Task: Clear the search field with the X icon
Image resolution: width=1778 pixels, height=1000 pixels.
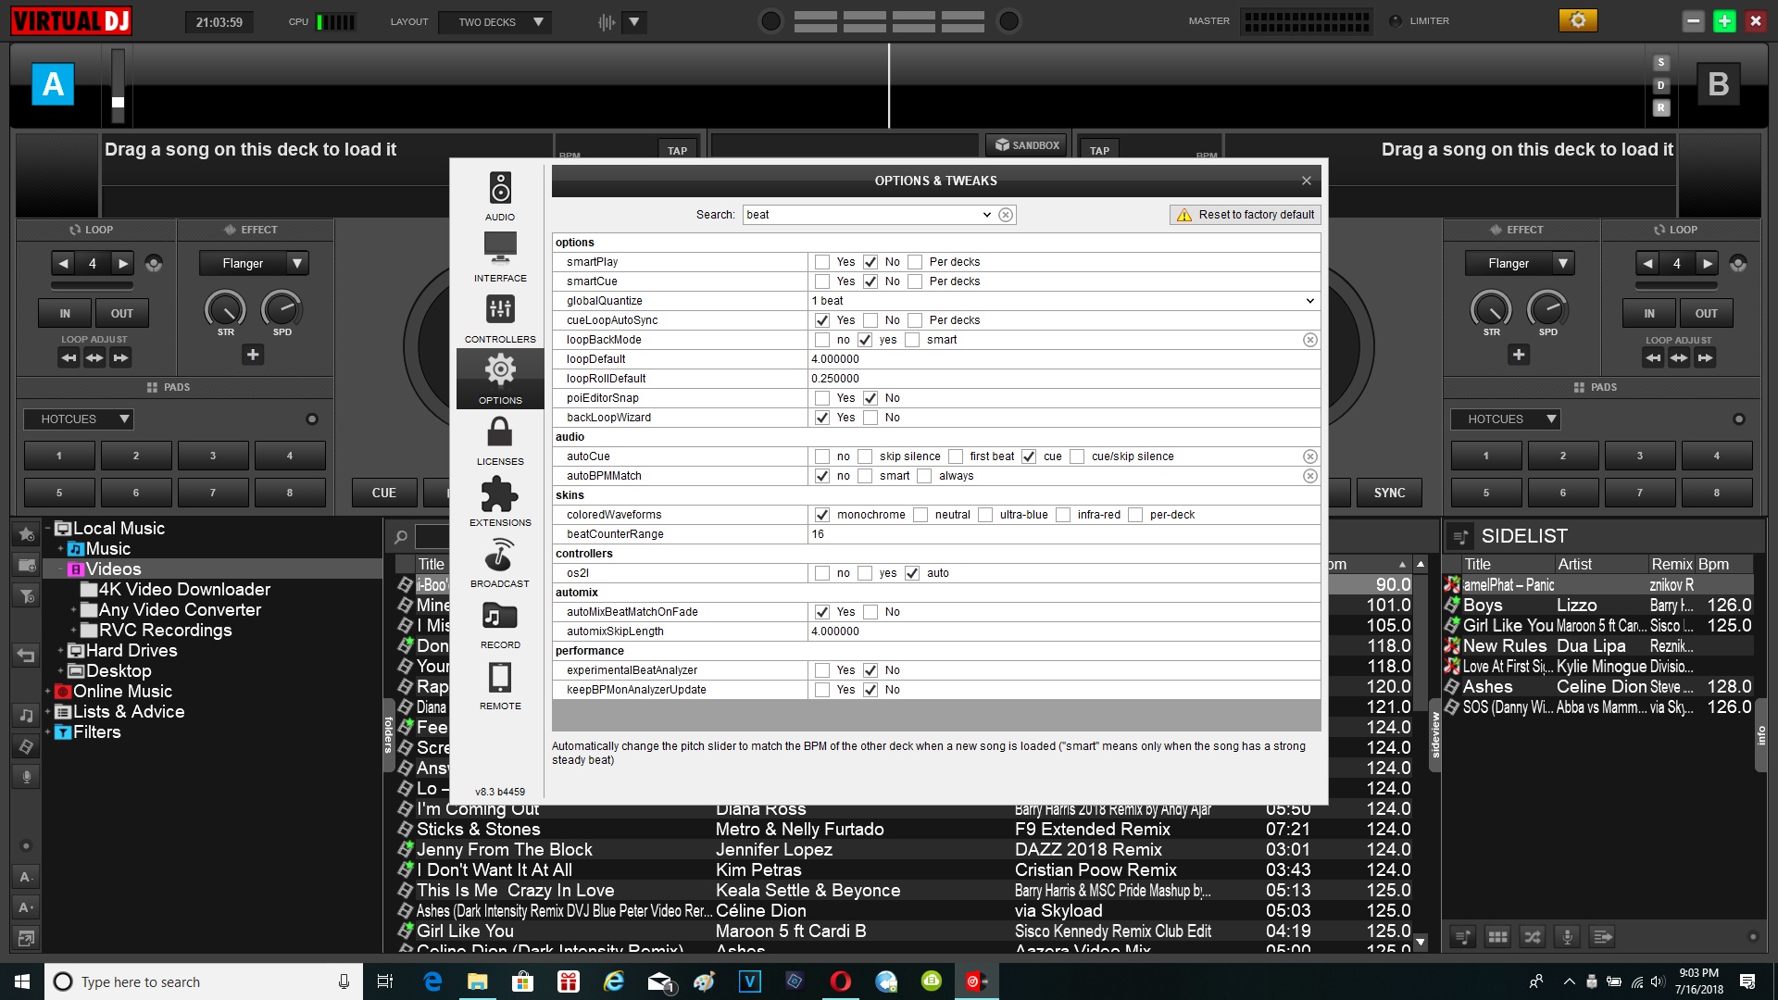Action: (x=1006, y=215)
